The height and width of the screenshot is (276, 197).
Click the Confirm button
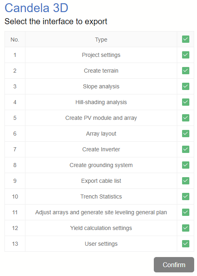[174, 265]
